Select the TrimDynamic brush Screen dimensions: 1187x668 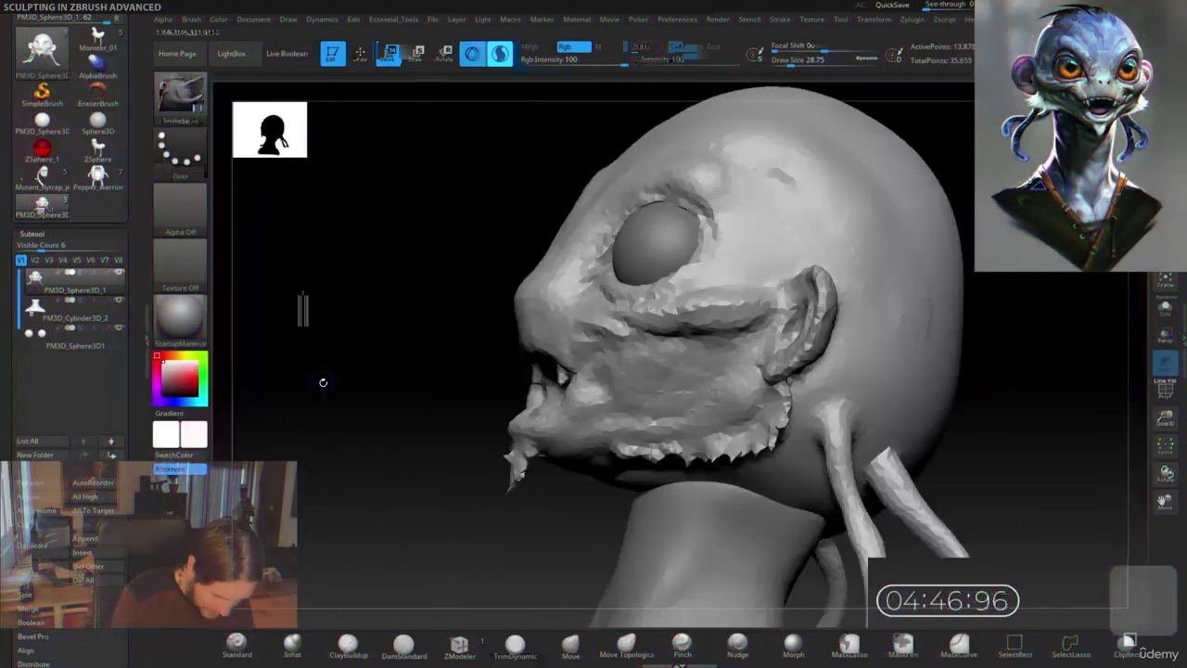point(515,646)
